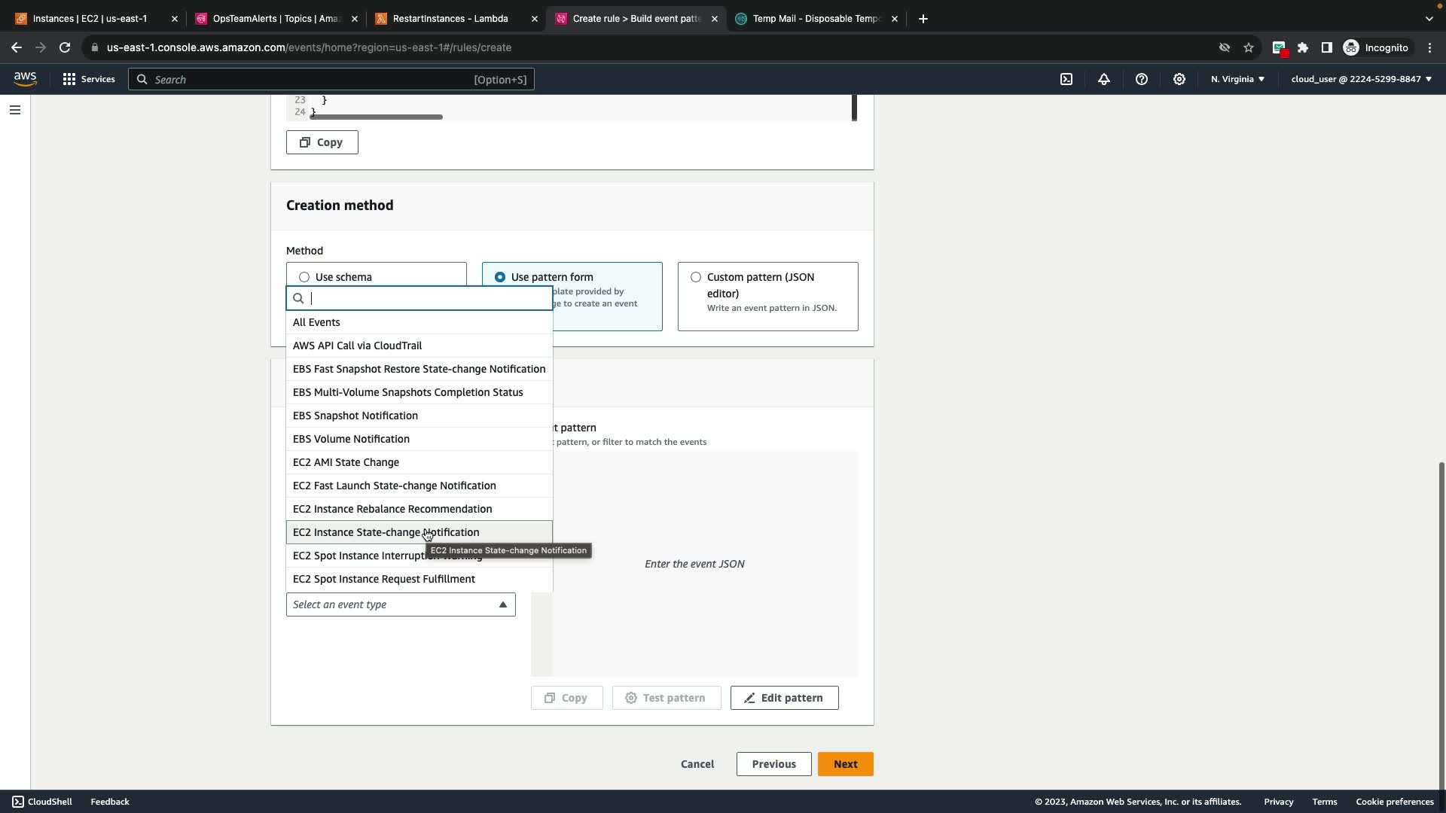
Task: Click the horizontal scrollbar under code editor
Action: click(377, 117)
